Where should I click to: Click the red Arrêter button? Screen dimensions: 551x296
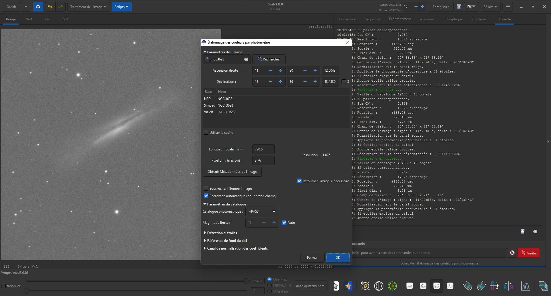[x=529, y=253]
